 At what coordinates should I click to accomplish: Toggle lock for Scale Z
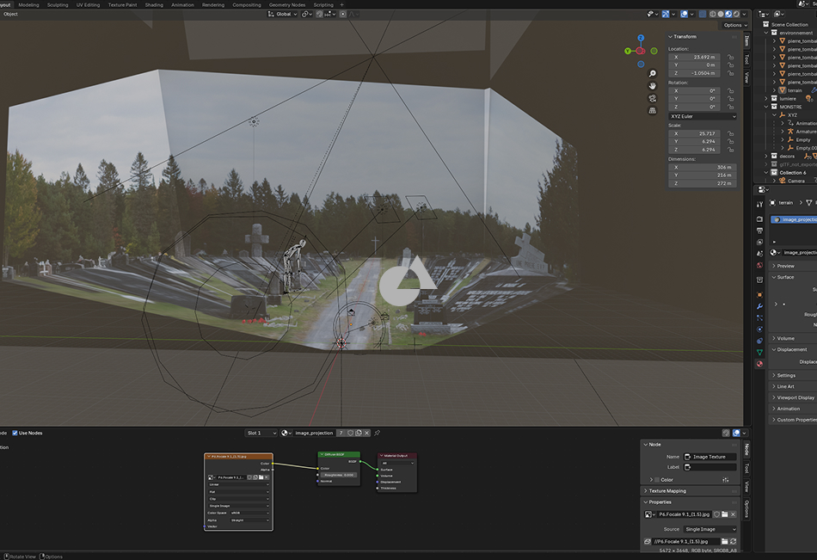(730, 150)
